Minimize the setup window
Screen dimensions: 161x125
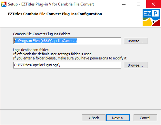coord(124,4)
